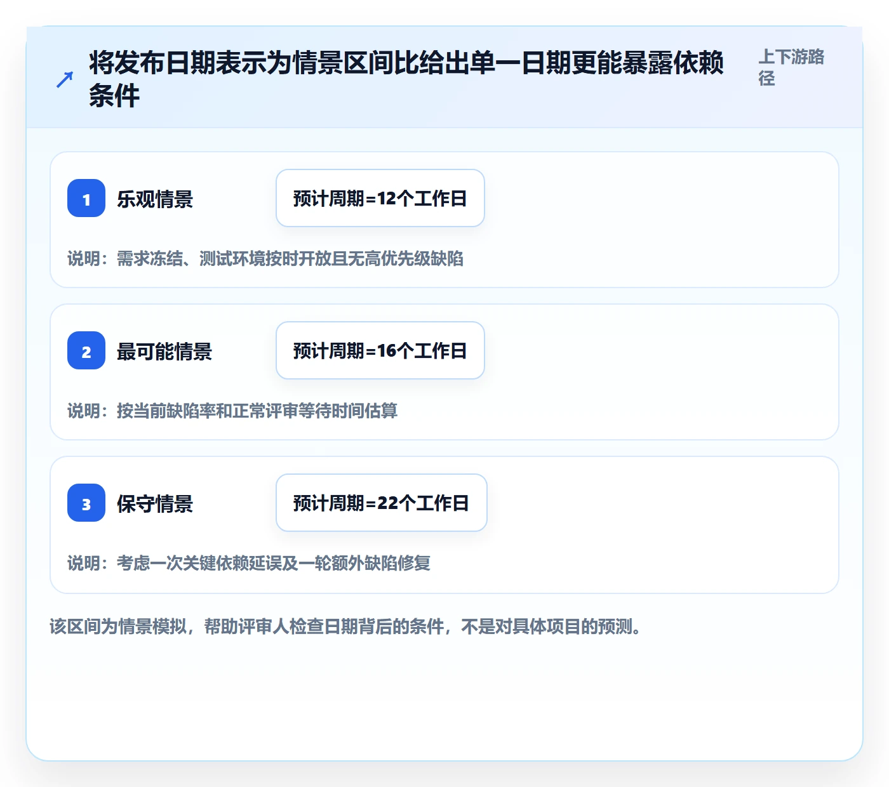This screenshot has width=889, height=787.
Task: Click the 最可能情景 label
Action: click(164, 352)
